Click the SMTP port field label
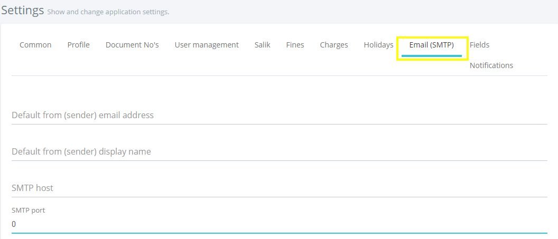 pyautogui.click(x=29, y=210)
